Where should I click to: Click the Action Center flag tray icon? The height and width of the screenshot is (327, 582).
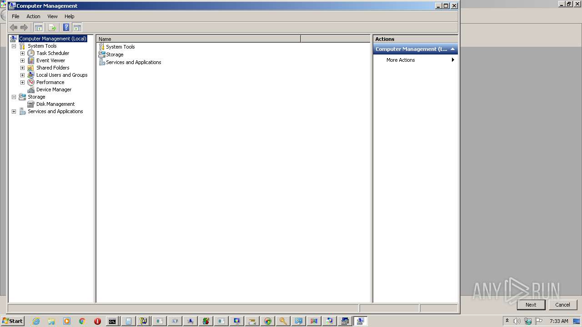[x=539, y=321]
